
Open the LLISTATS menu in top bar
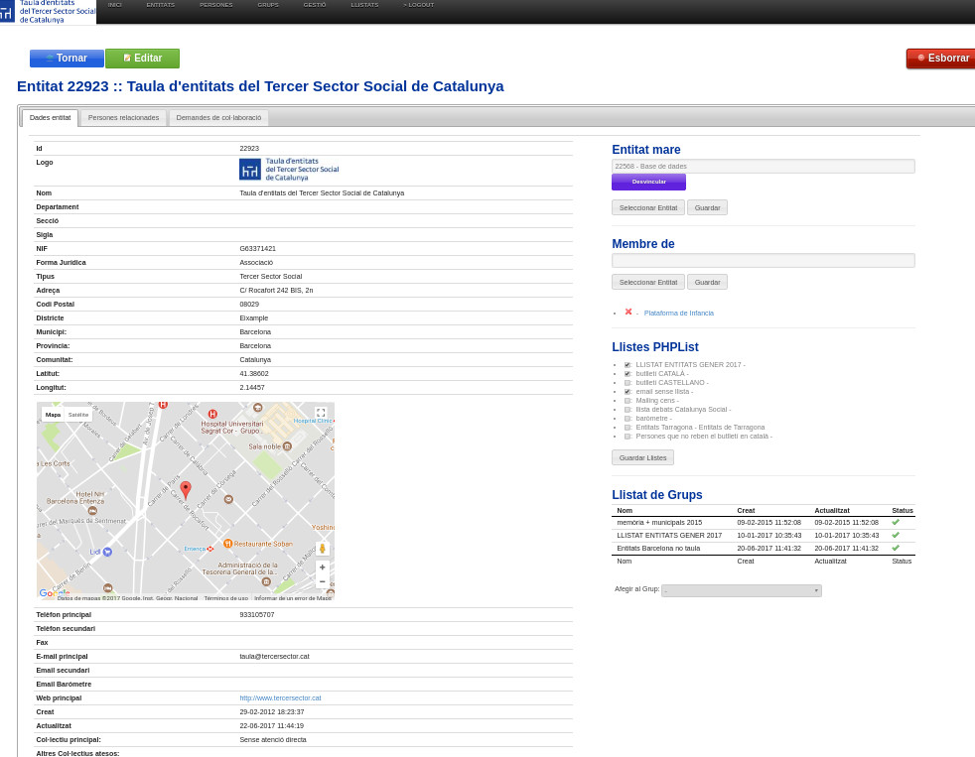click(x=364, y=5)
